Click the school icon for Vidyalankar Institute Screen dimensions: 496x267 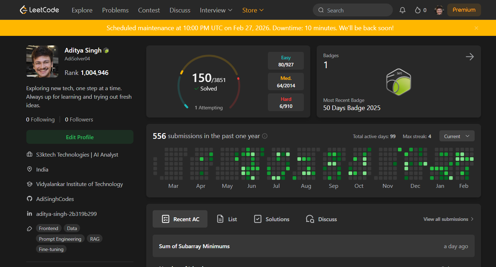(x=29, y=184)
